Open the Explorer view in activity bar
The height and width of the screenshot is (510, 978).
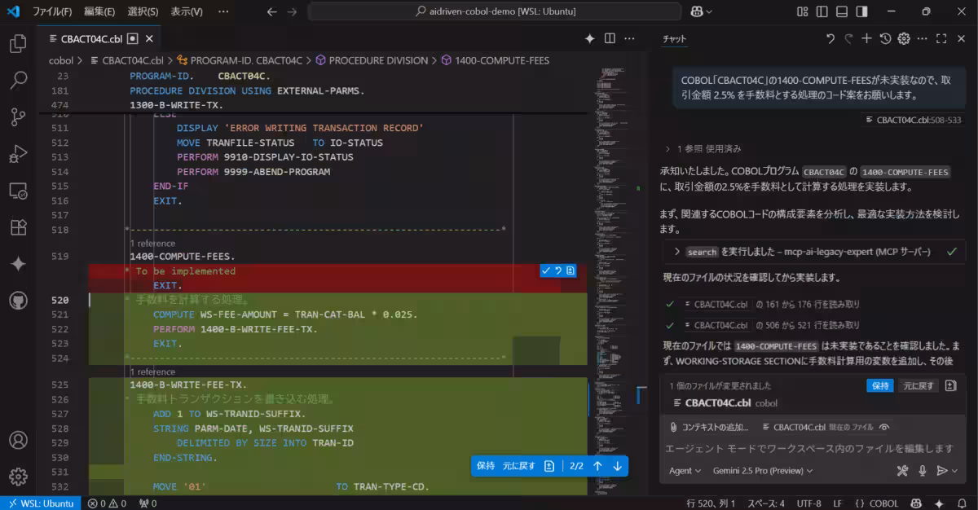(x=18, y=44)
